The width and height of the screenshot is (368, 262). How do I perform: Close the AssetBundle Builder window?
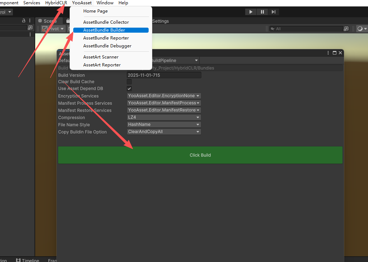tap(340, 53)
